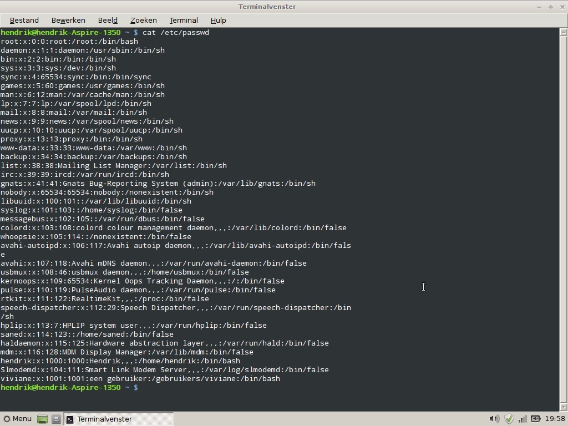
Task: Click the viviane:x:1001:1001 line
Action: (140, 378)
